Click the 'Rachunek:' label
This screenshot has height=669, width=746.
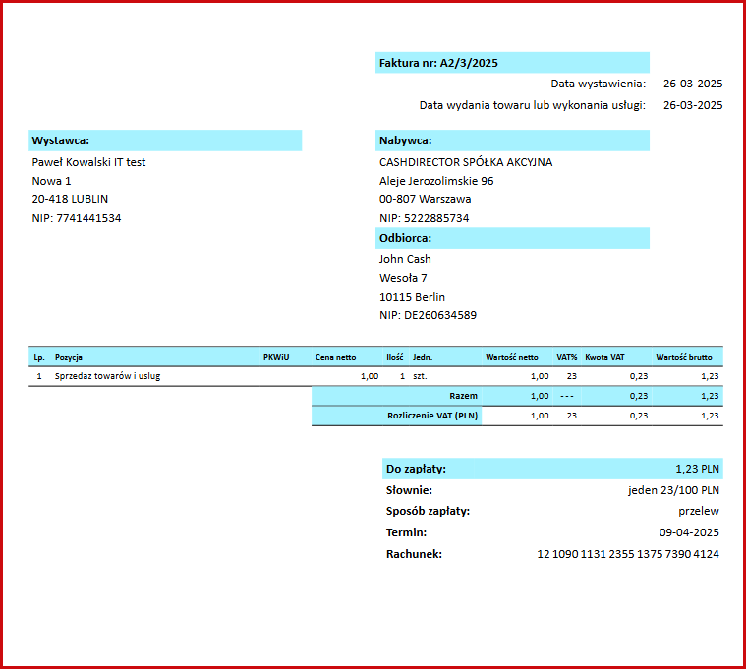tap(414, 554)
